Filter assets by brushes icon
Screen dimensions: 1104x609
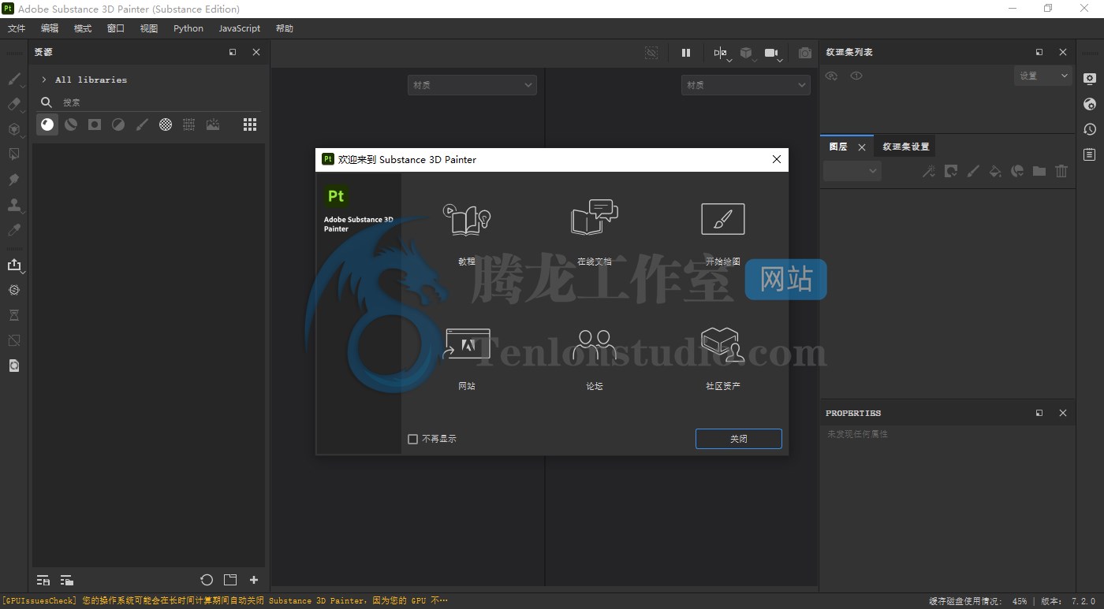(142, 124)
